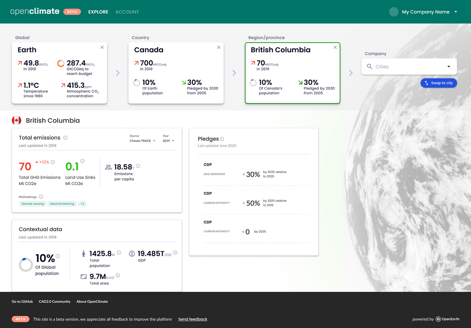Click the Machine learning tag chip
Screen dimensions: 471x328
(x=62, y=204)
